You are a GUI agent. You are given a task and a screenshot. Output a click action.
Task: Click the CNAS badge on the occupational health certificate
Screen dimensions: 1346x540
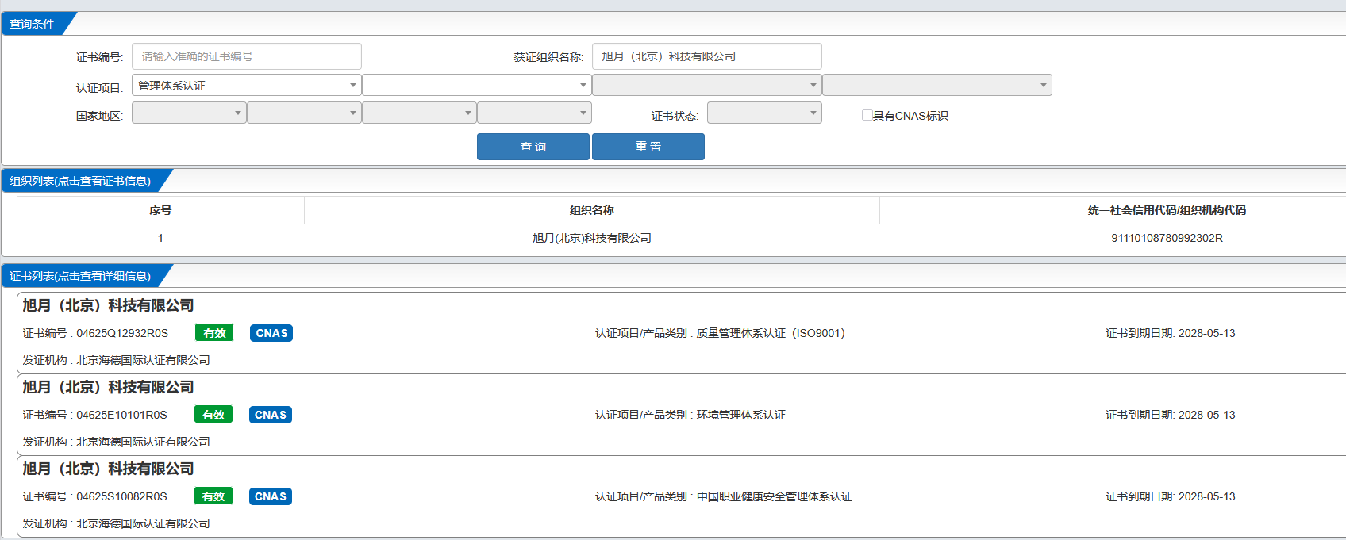point(271,496)
